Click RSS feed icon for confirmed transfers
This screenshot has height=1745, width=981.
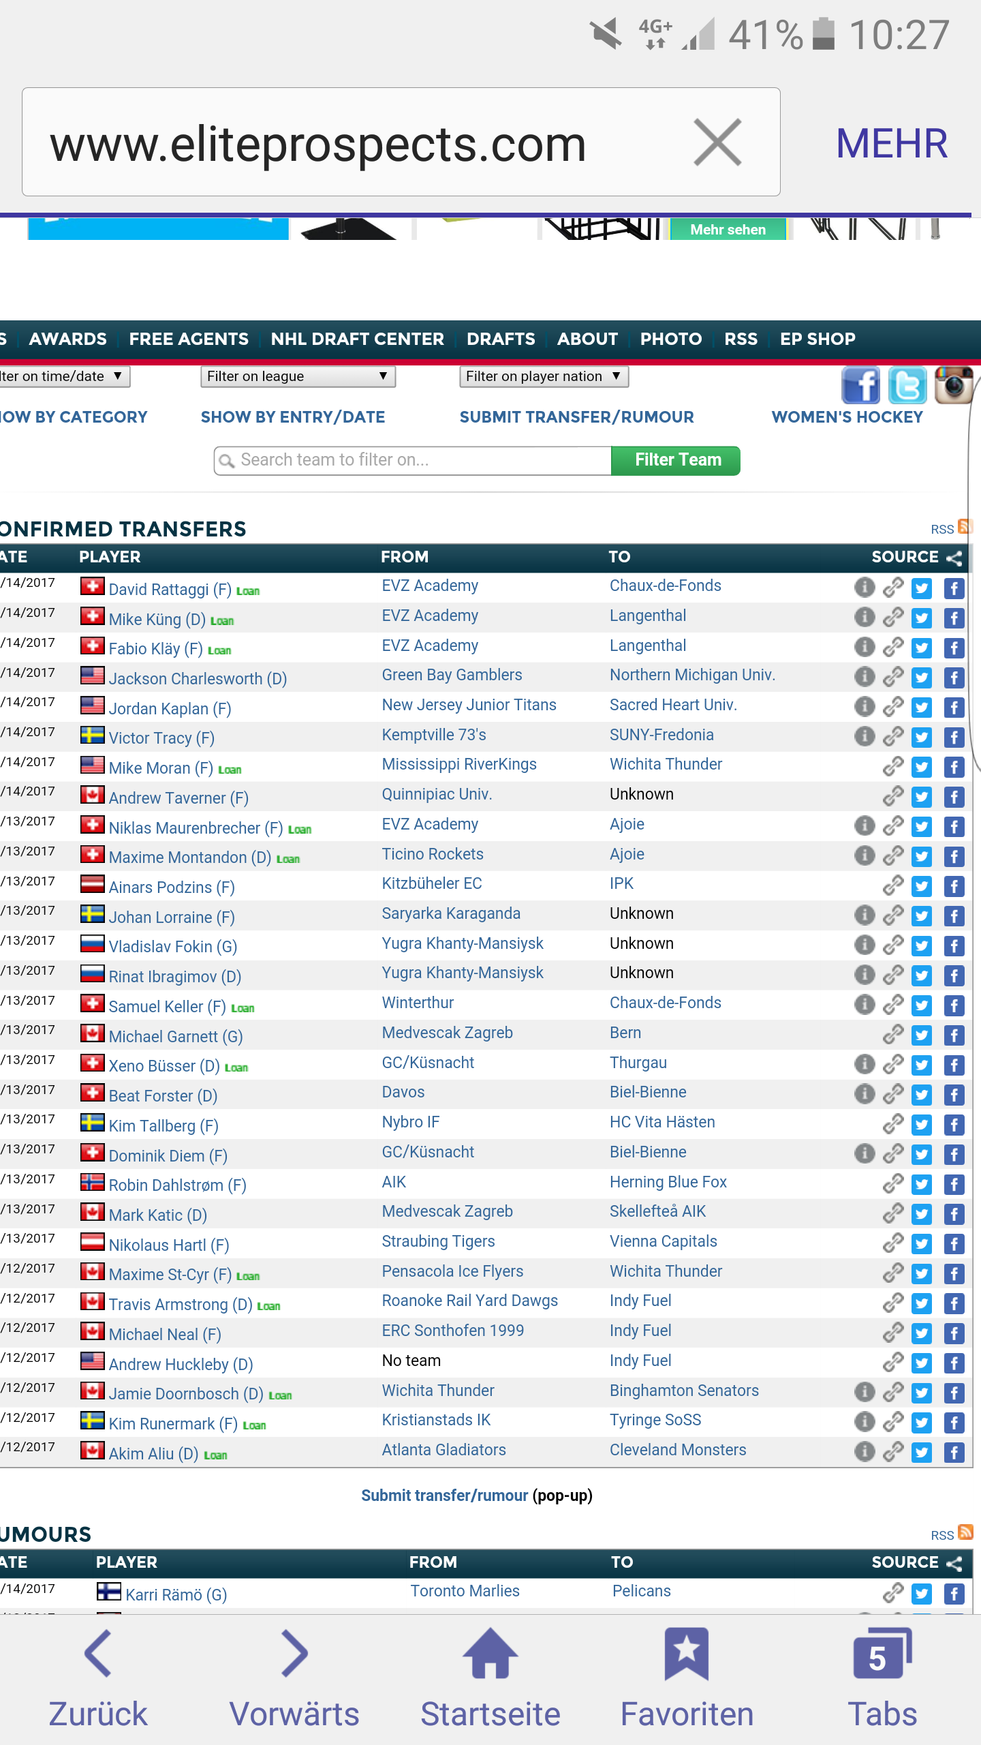click(964, 527)
